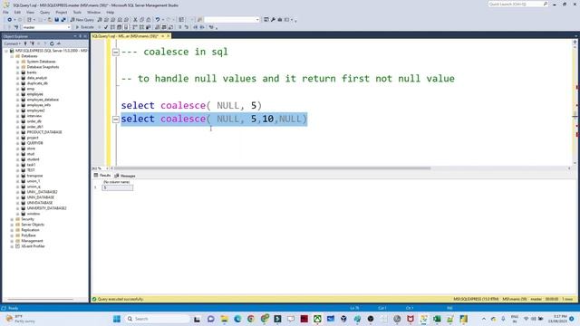
Task: Select the employee_database tree item
Action: point(43,100)
